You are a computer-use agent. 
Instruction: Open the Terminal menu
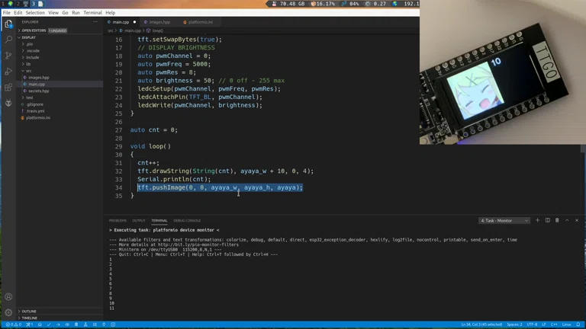coord(92,13)
